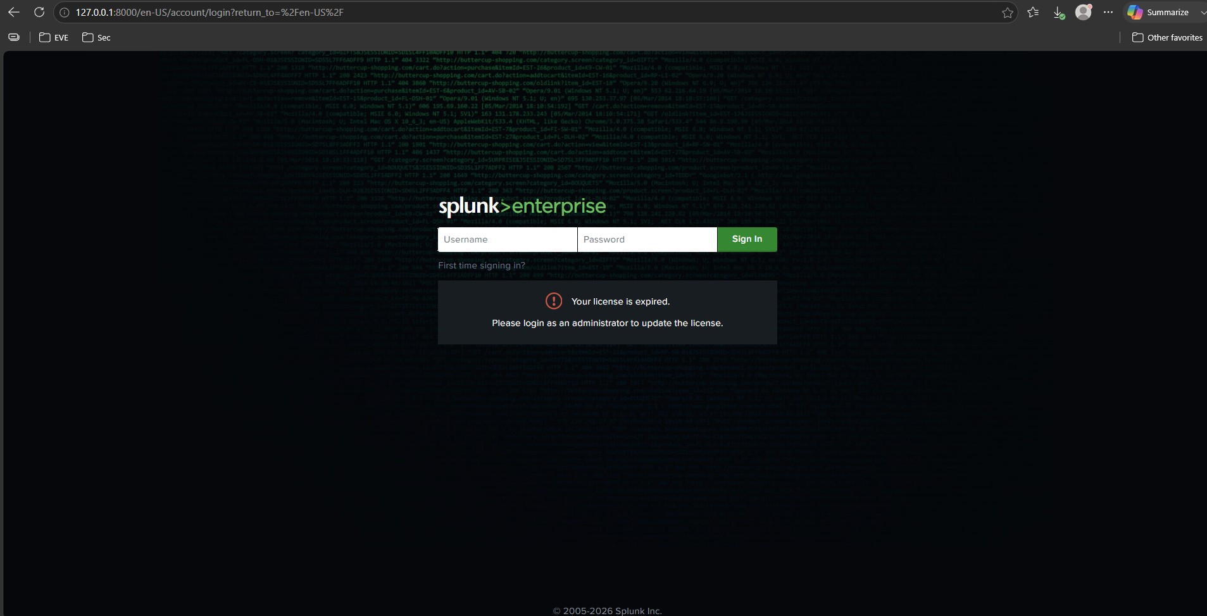
Task: Open the Sec favorites folder
Action: pos(96,37)
